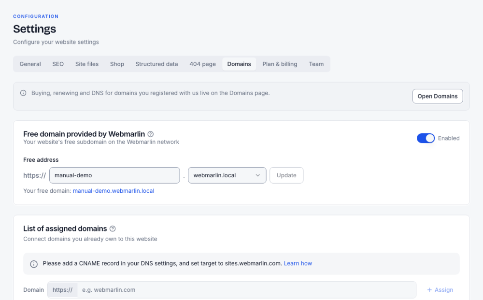Go to the Team tab
This screenshot has height=300, width=483.
tap(316, 64)
